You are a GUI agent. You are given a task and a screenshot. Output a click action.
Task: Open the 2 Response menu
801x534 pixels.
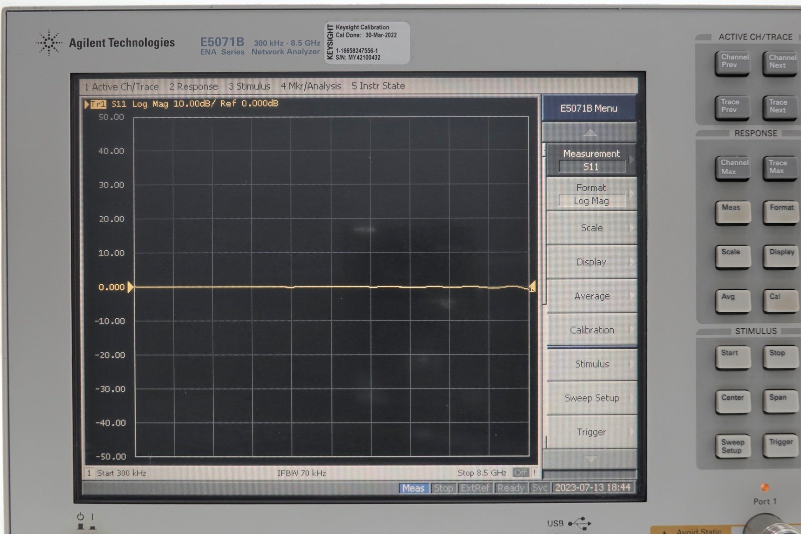(193, 87)
